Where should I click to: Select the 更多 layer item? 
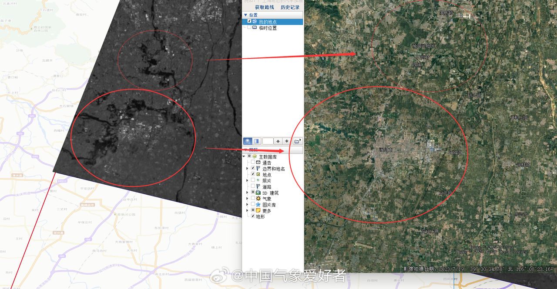click(267, 211)
